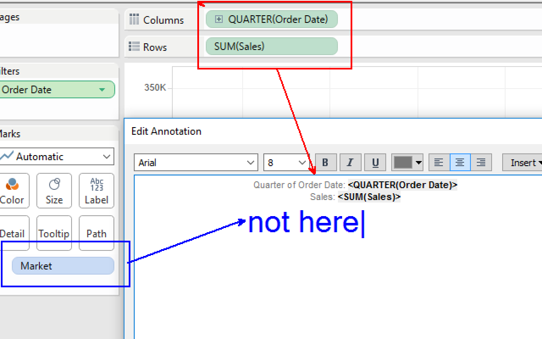The image size is (542, 339).
Task: Click the Rows shelf icon
Action: [x=134, y=47]
